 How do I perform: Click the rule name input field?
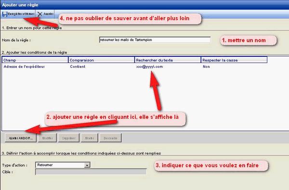pos(155,40)
